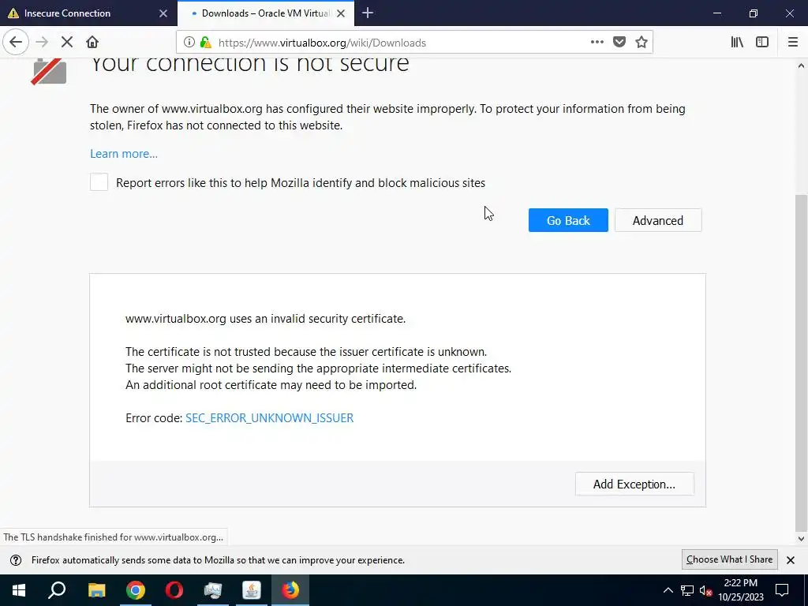Open network status tray icon
Screen dimensions: 808x606
click(687, 590)
